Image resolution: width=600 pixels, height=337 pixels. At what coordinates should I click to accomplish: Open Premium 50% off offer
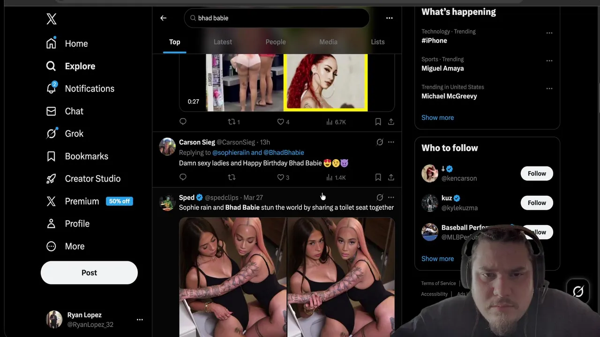click(x=89, y=201)
